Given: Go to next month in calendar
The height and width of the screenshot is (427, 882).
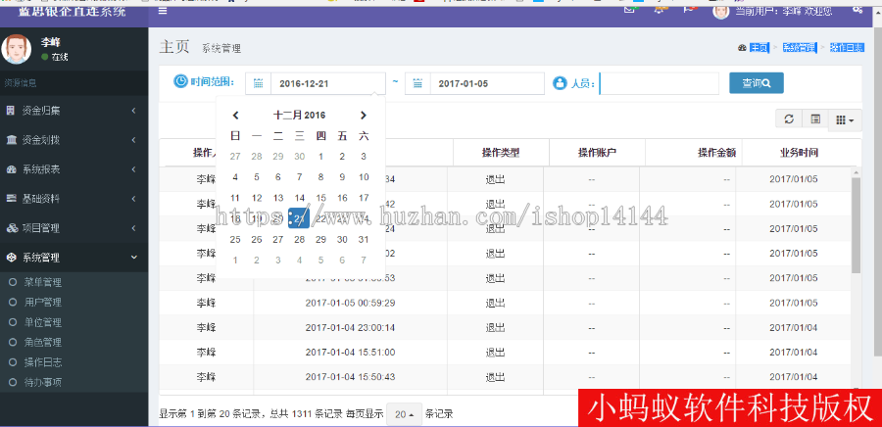Looking at the screenshot, I should coord(364,116).
